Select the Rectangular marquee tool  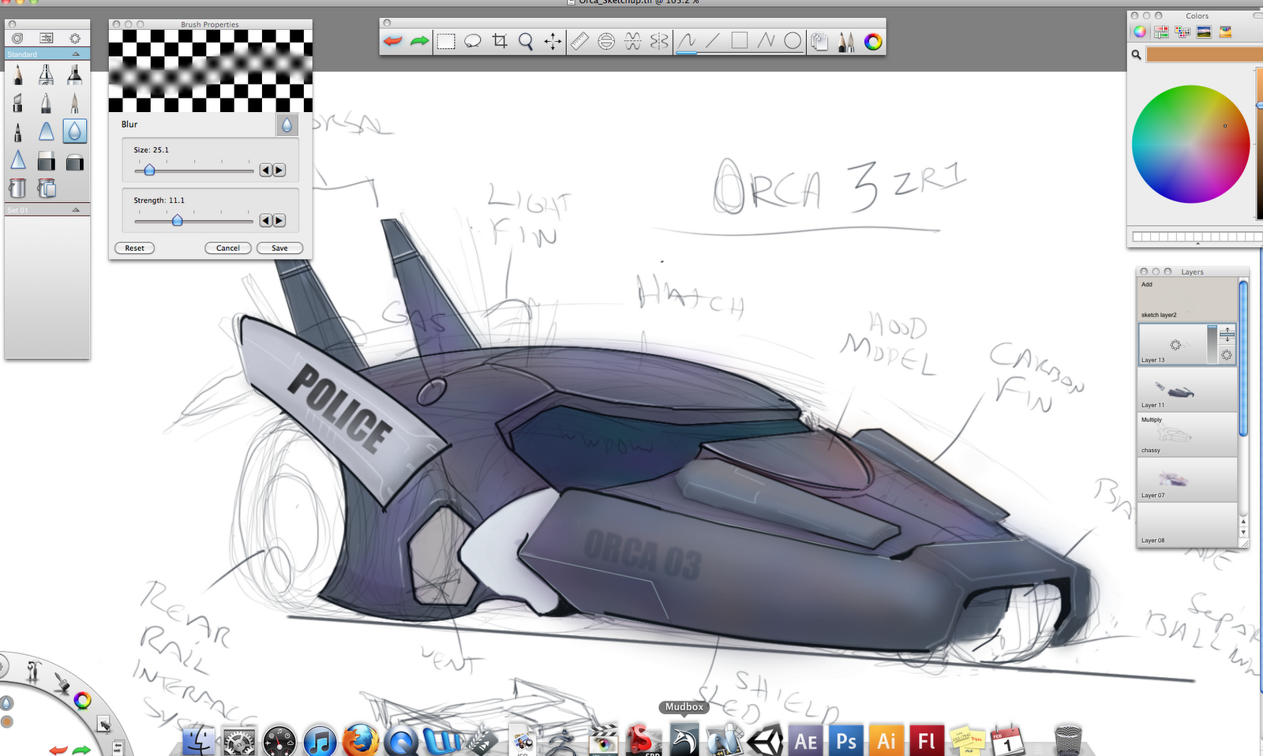tap(446, 41)
